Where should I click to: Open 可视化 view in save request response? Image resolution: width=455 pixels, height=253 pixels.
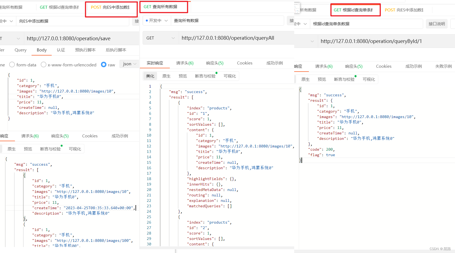(75, 149)
